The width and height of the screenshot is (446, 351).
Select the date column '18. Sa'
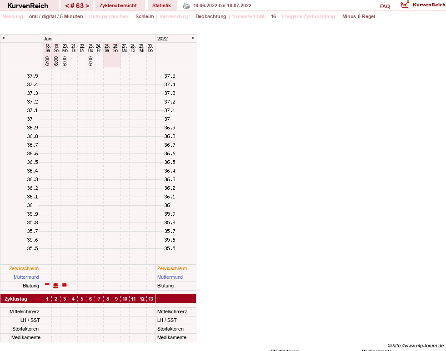(x=47, y=48)
